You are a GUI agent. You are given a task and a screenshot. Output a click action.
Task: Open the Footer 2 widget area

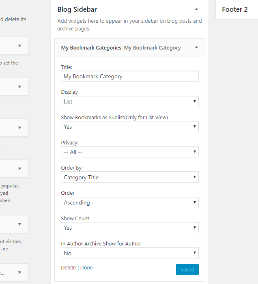pos(235,9)
